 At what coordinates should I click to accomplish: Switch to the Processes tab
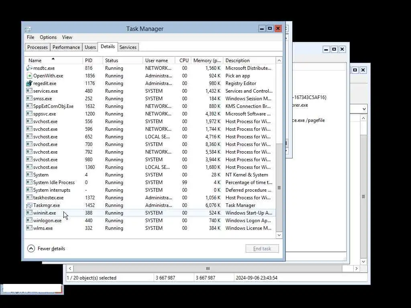pos(37,47)
